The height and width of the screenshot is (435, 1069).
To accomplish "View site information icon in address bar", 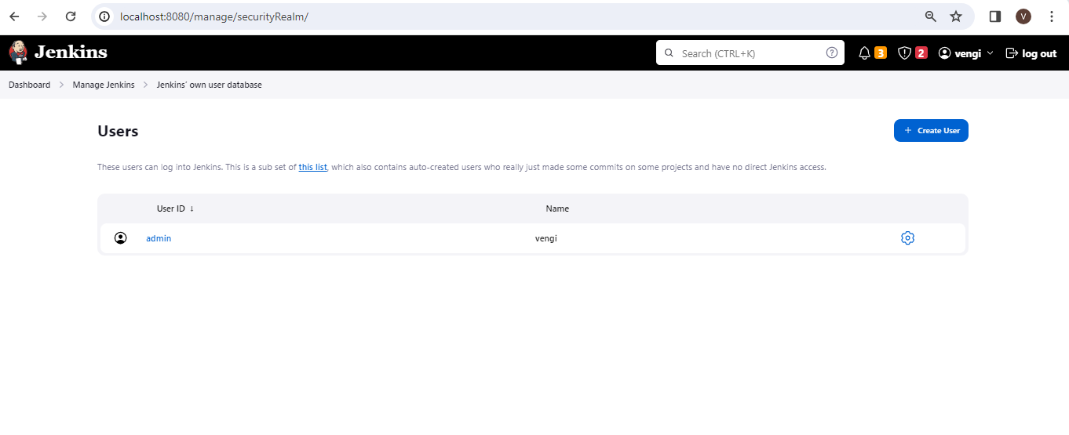I will (x=104, y=16).
